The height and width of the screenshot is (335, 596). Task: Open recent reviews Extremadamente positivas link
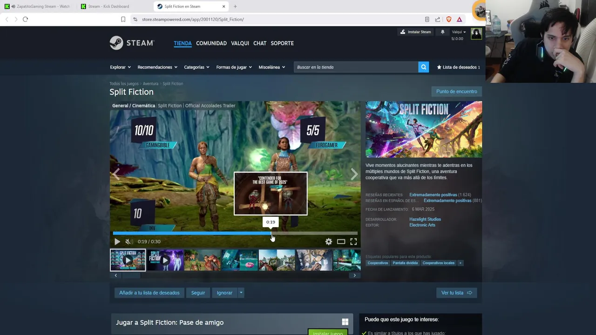(433, 195)
